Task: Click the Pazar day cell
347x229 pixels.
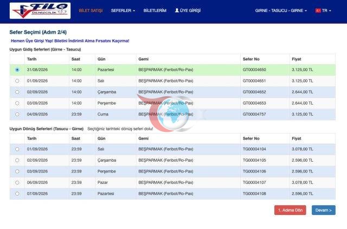Action: pos(102,182)
